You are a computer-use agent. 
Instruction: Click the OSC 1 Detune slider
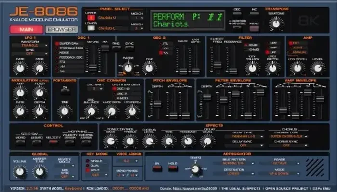click(x=92, y=68)
